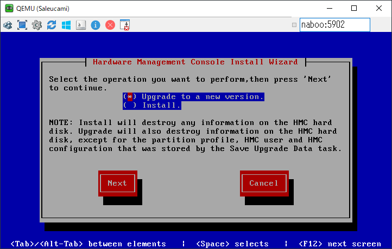Click the Cancel button

[264, 183]
